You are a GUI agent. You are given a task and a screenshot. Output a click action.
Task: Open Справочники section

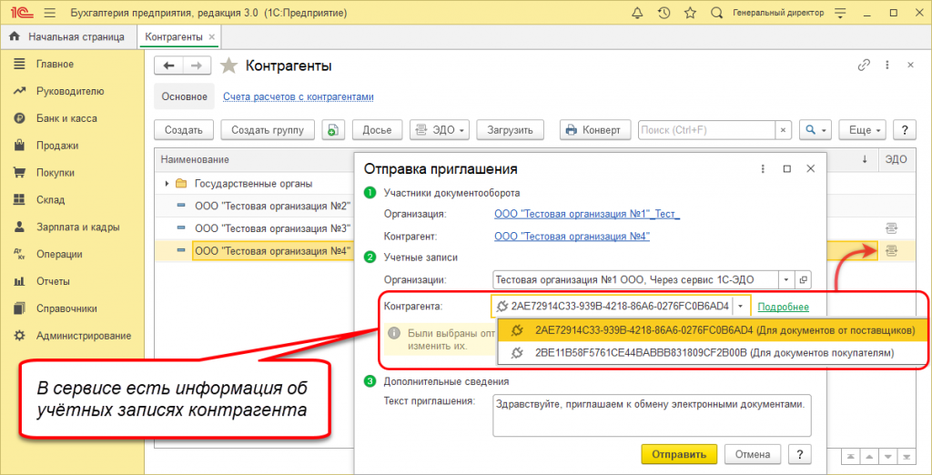66,309
